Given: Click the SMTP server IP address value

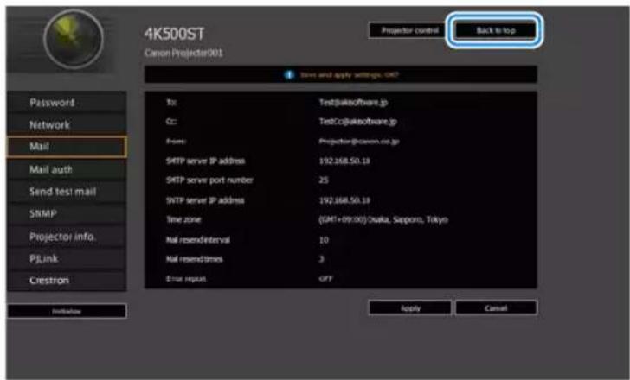Looking at the screenshot, I should pos(344,161).
